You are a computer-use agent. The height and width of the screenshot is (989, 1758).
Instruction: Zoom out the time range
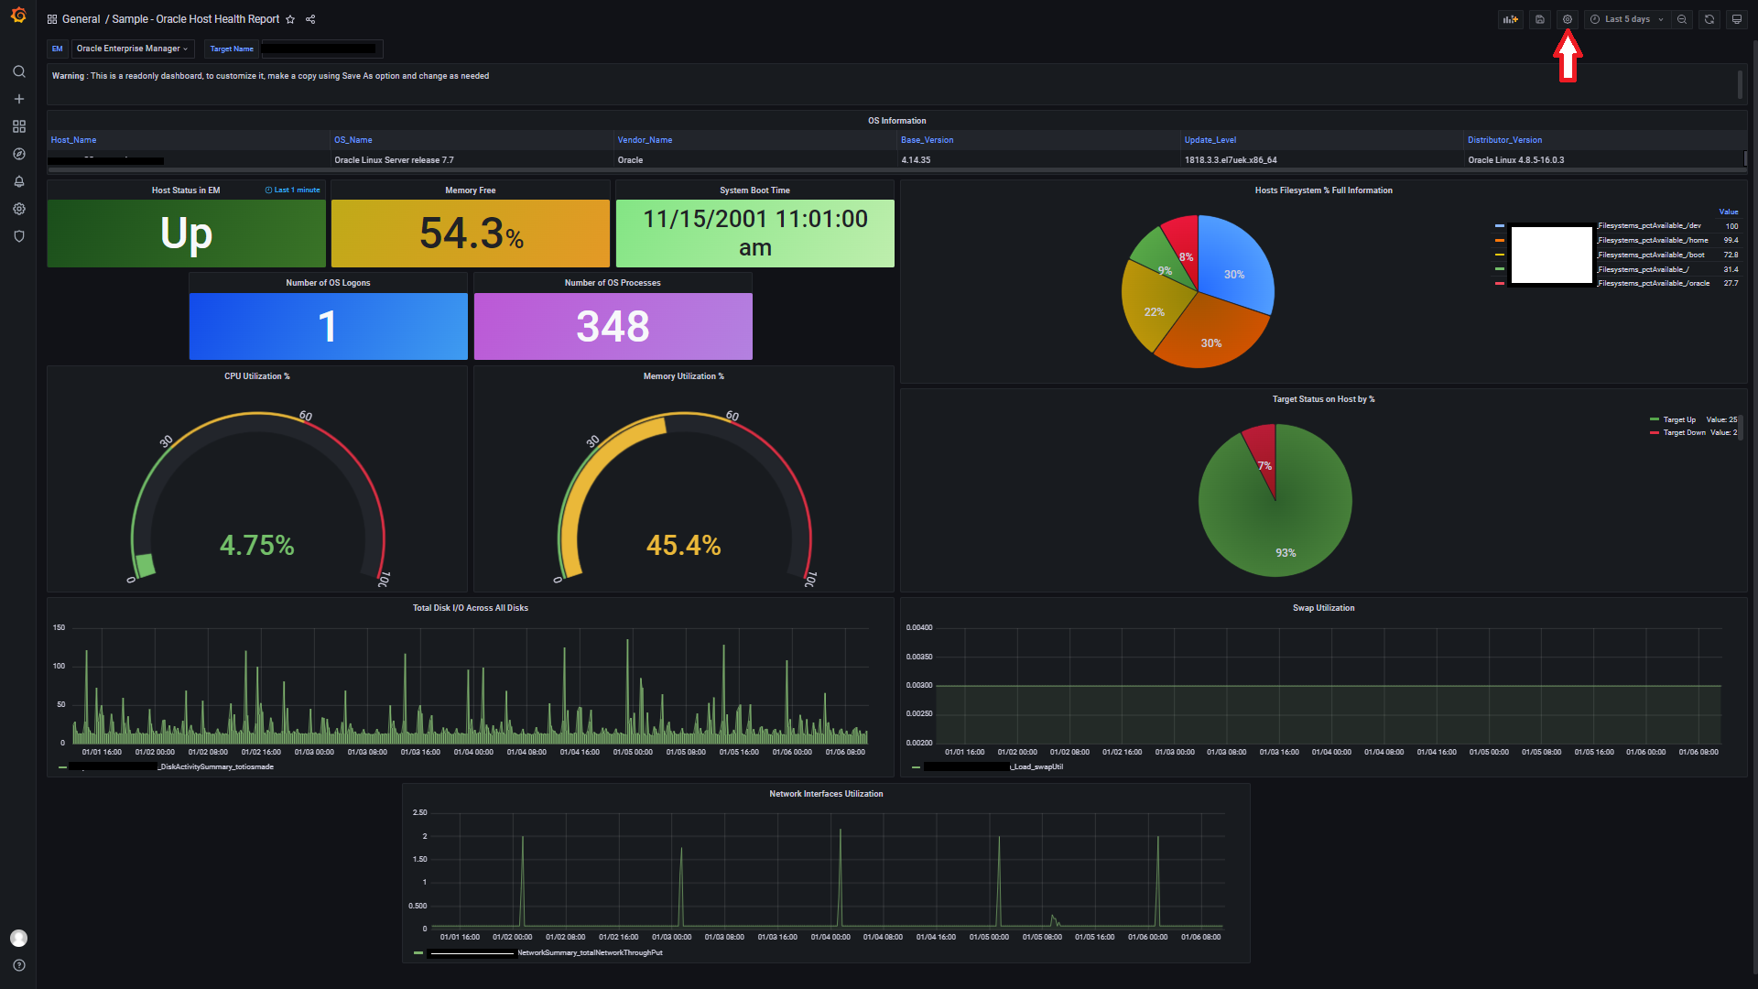(x=1682, y=19)
